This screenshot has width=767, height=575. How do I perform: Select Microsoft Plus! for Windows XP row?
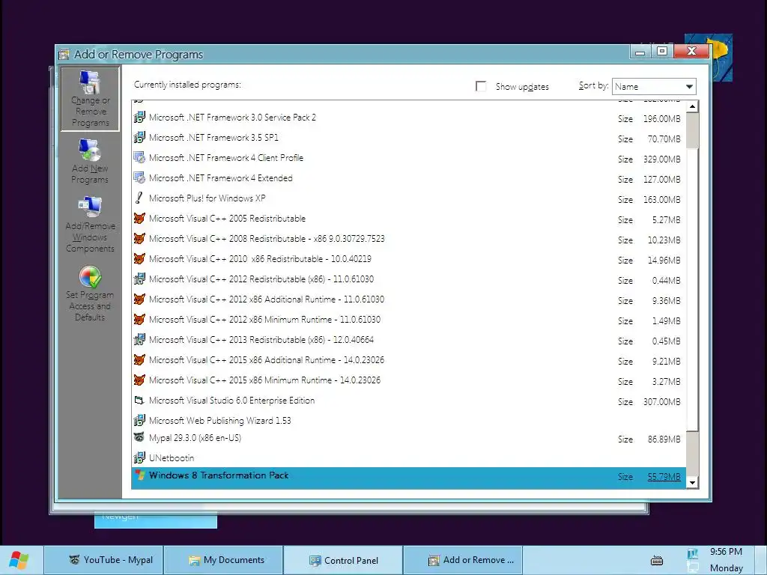[408, 199]
